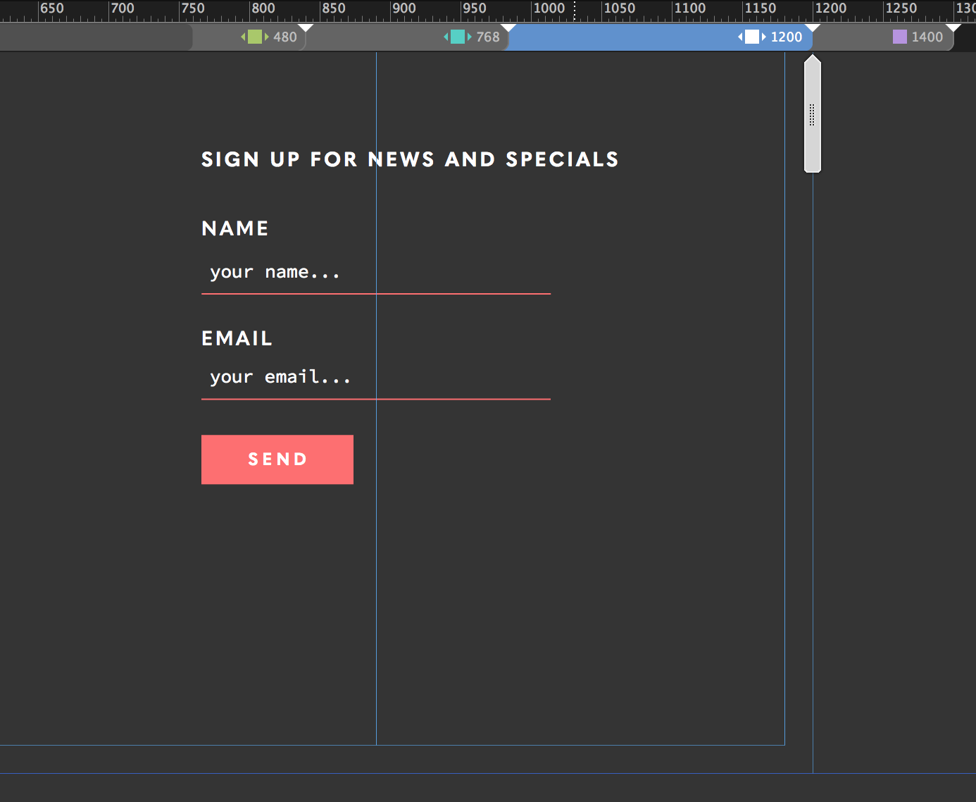976x802 pixels.
Task: Click the white 1200 breakpoint color swatch
Action: pyautogui.click(x=752, y=37)
